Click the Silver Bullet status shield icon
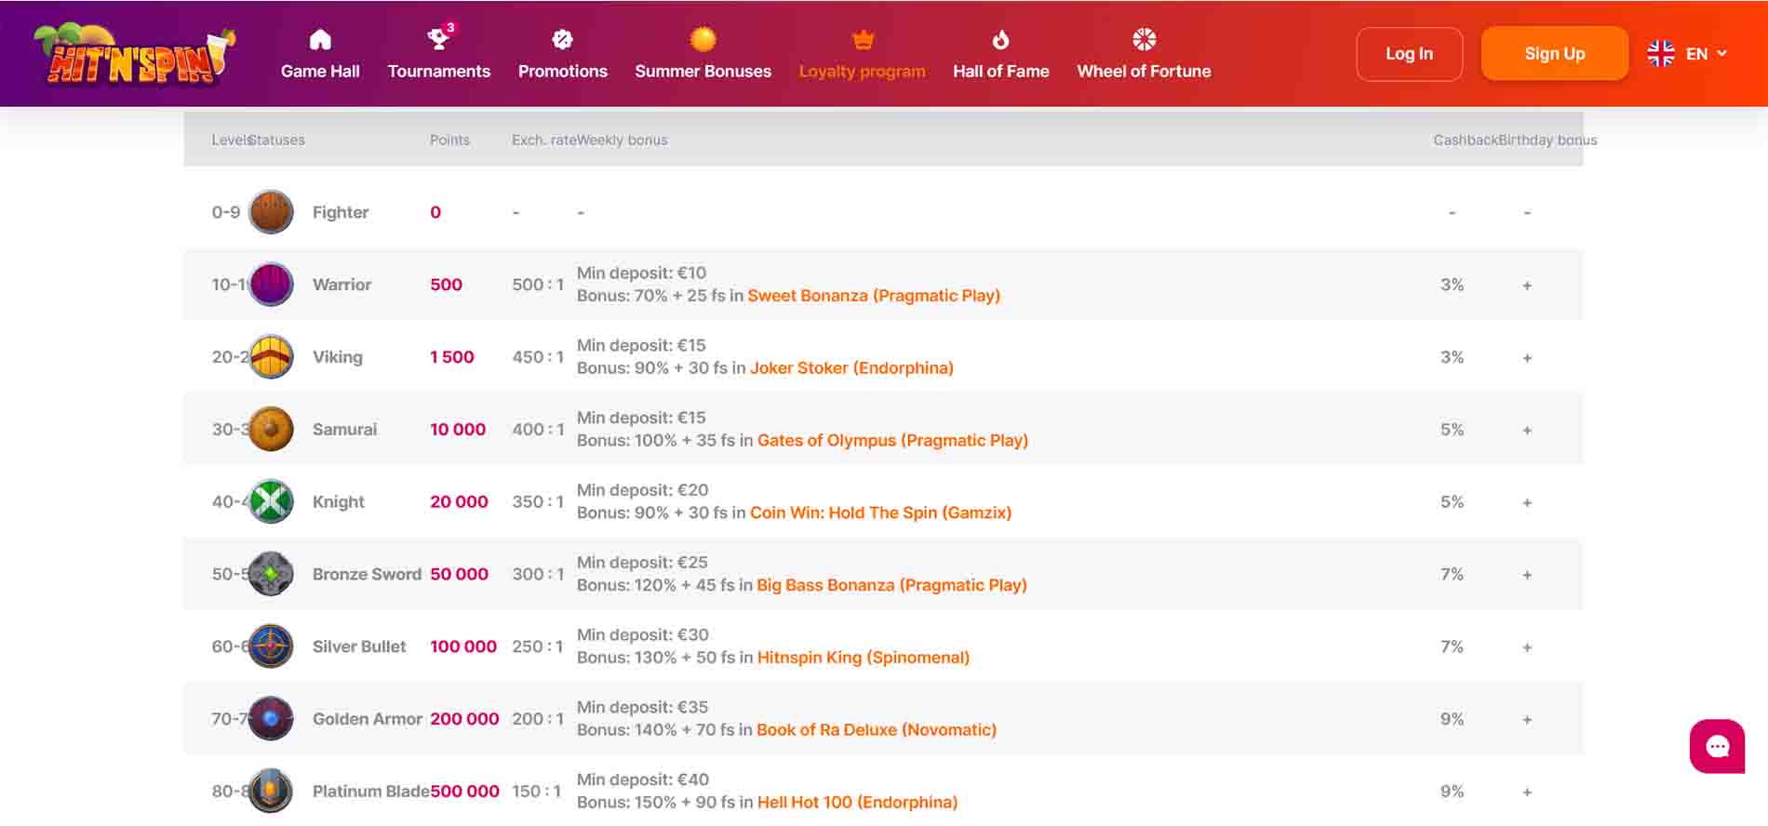Screen dimensions: 1768x826 point(271,646)
